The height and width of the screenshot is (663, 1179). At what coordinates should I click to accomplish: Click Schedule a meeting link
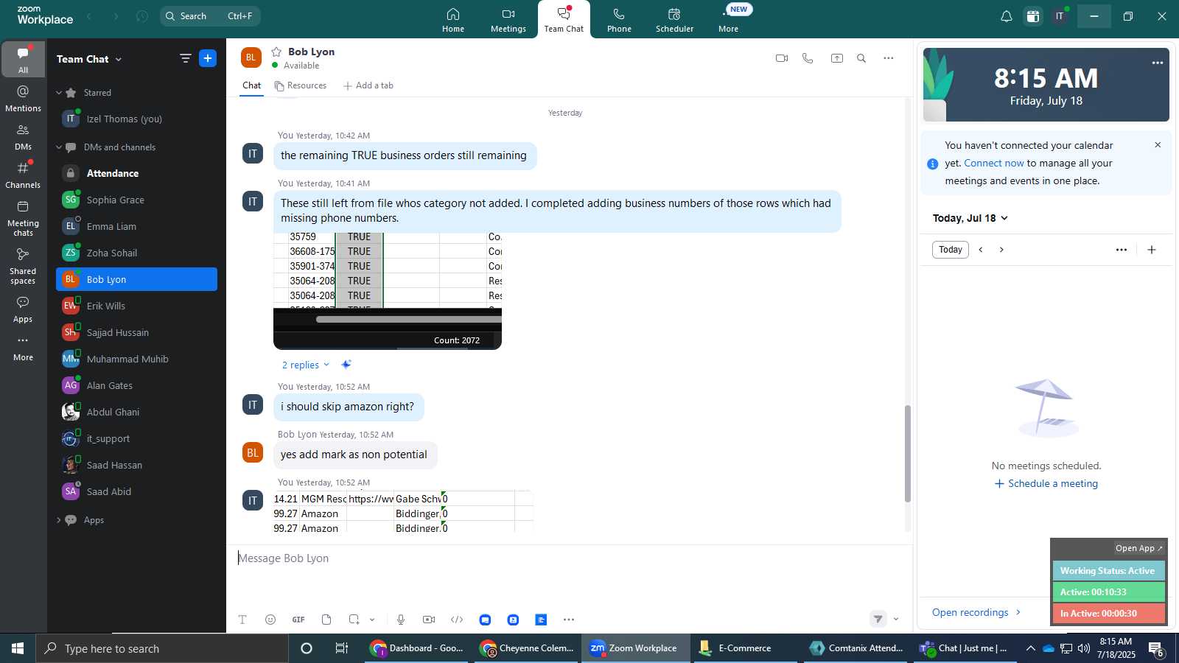[1046, 483]
